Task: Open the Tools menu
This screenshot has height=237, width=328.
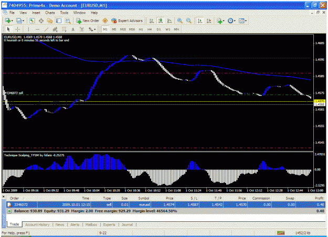Action: (x=64, y=13)
